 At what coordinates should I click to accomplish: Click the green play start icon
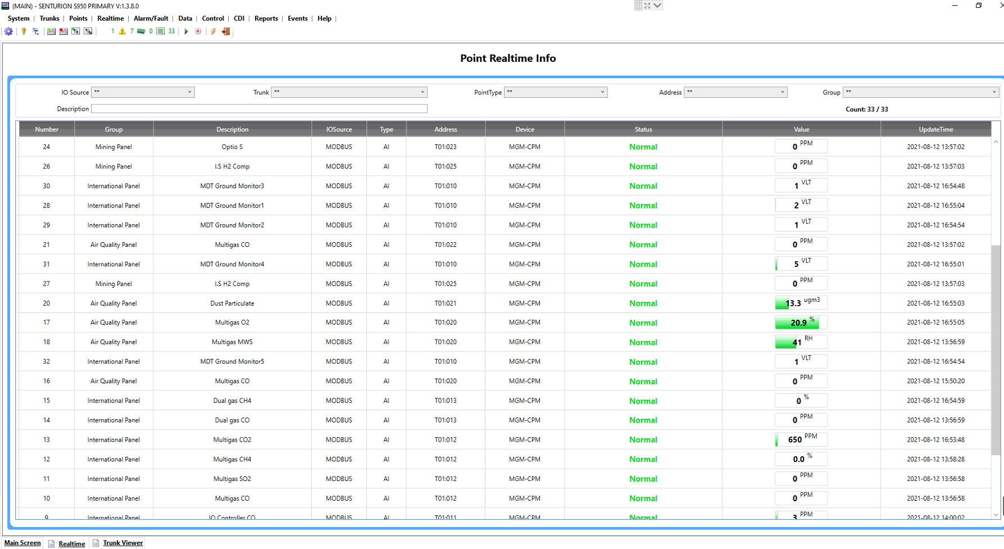(186, 31)
